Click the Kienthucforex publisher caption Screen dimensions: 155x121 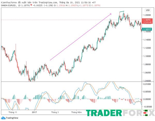click(x=48, y=3)
